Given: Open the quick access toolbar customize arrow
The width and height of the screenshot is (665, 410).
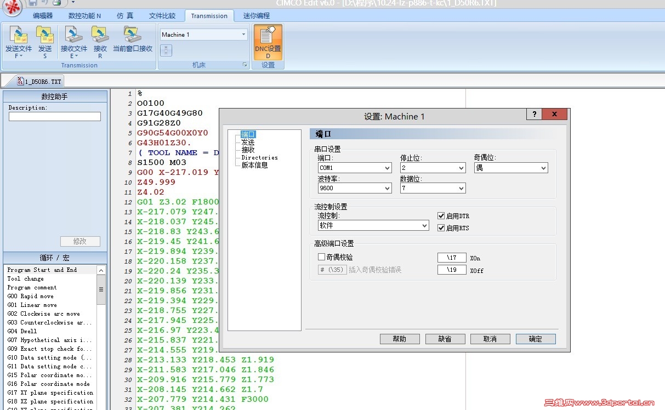Looking at the screenshot, I should click(73, 3).
